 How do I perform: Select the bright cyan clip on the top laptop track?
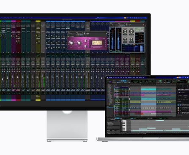[148, 89]
